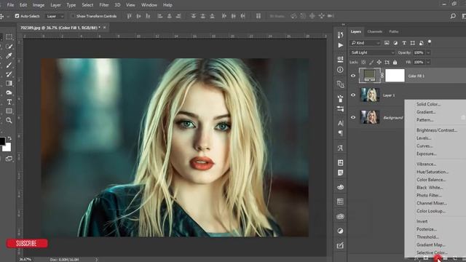
Task: Open the Paragraph panel icon
Action: tap(340, 133)
